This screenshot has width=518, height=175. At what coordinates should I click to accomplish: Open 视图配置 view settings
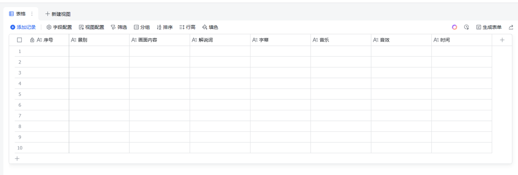pyautogui.click(x=91, y=27)
